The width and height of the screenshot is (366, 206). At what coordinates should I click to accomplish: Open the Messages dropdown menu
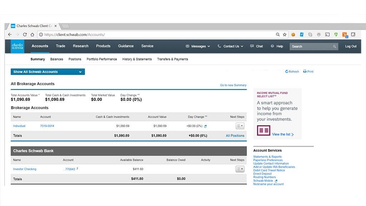point(198,46)
